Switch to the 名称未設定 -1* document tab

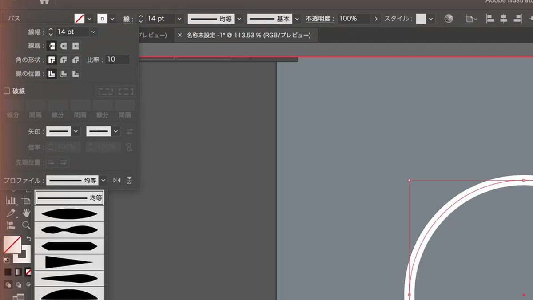pos(249,35)
